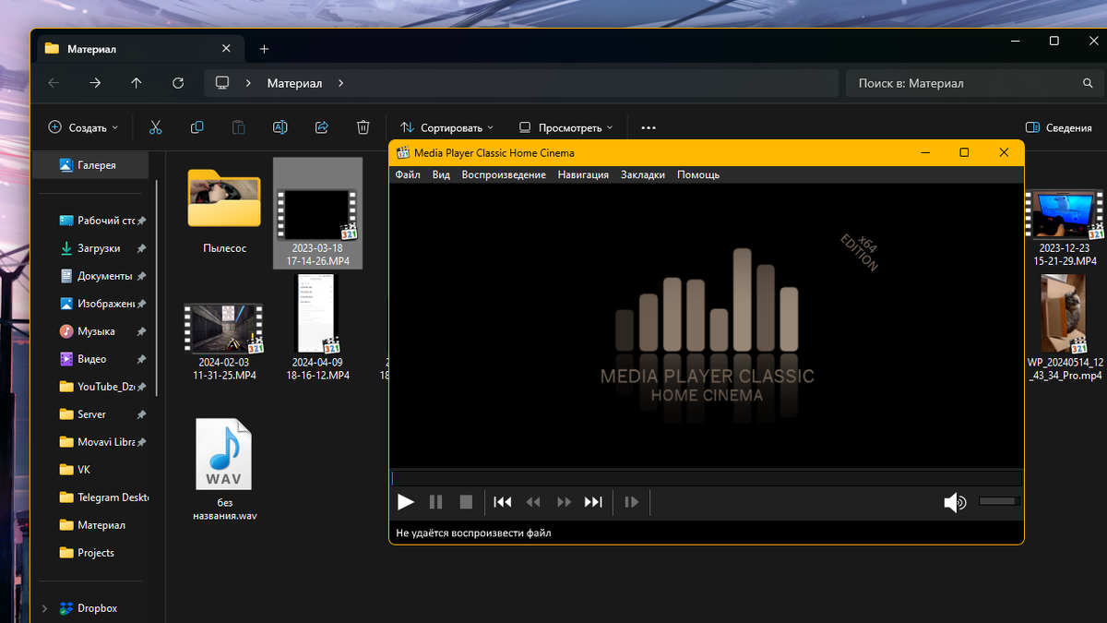Image resolution: width=1107 pixels, height=623 pixels.
Task: Select the Пылесос folder
Action: point(224,212)
